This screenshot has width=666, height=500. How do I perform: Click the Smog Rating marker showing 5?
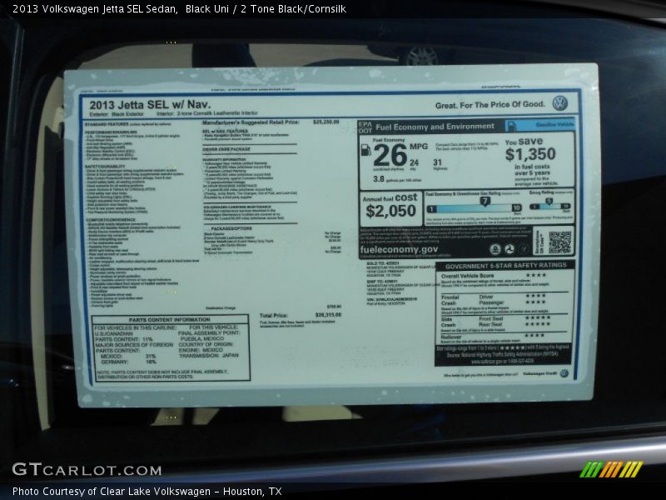[547, 201]
